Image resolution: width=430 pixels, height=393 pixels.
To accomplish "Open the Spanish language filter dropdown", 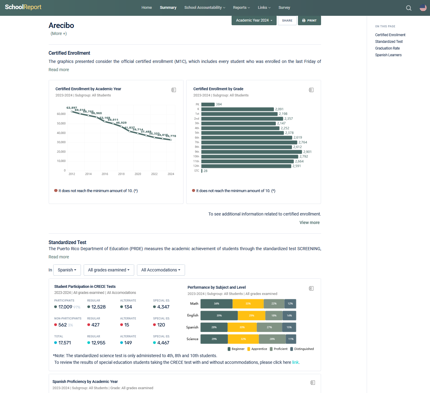I will coord(67,270).
